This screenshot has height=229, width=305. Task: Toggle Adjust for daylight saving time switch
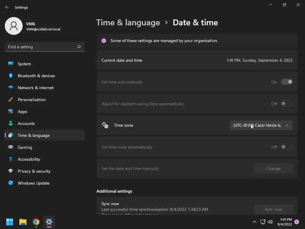(287, 104)
